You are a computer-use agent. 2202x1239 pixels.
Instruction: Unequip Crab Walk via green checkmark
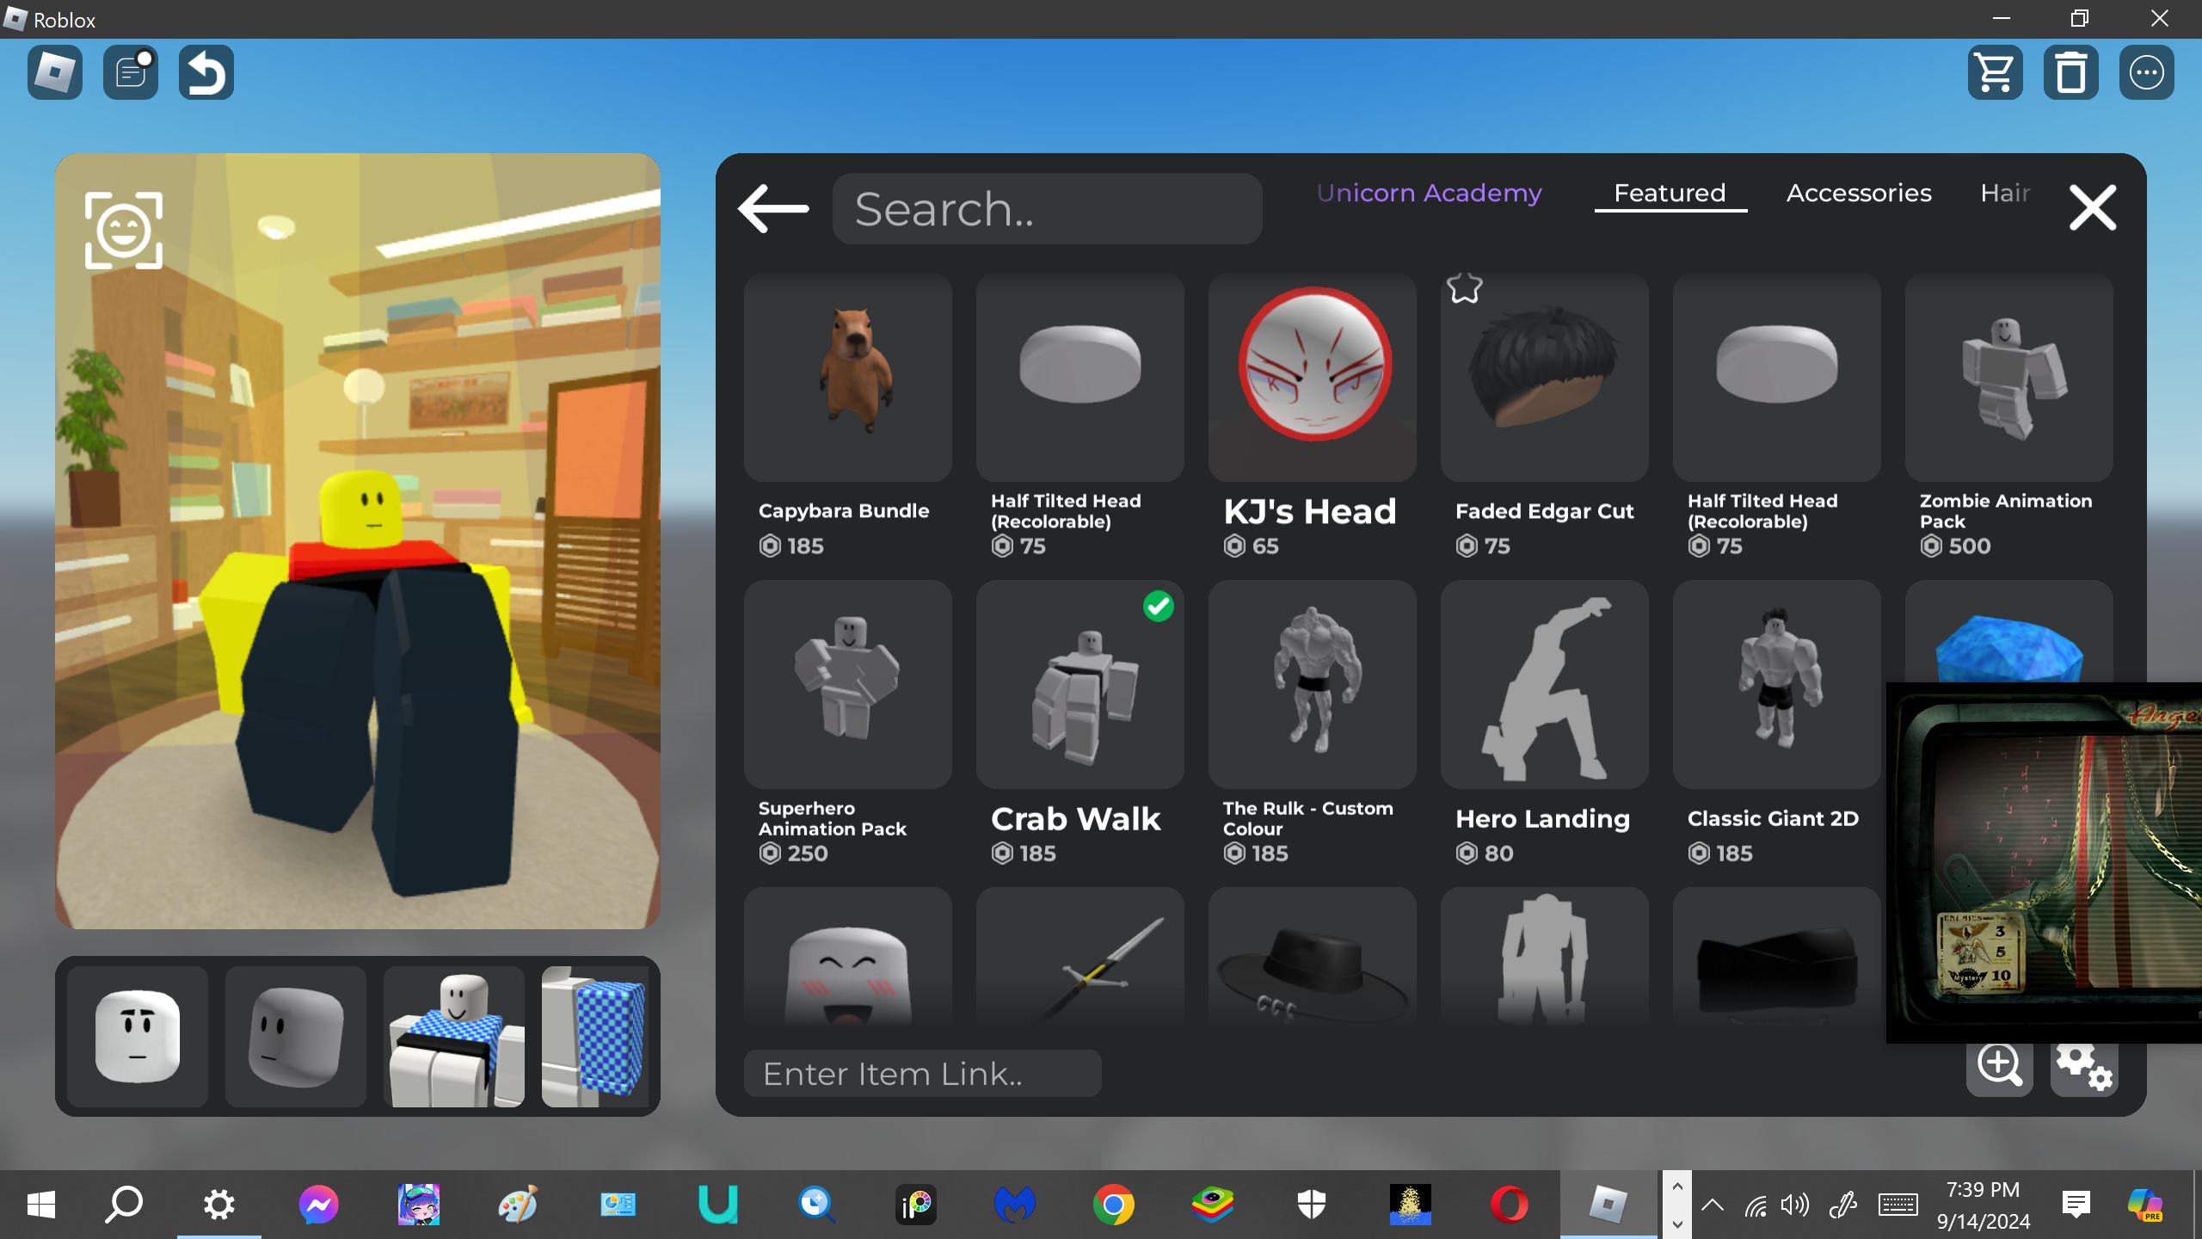1158,607
